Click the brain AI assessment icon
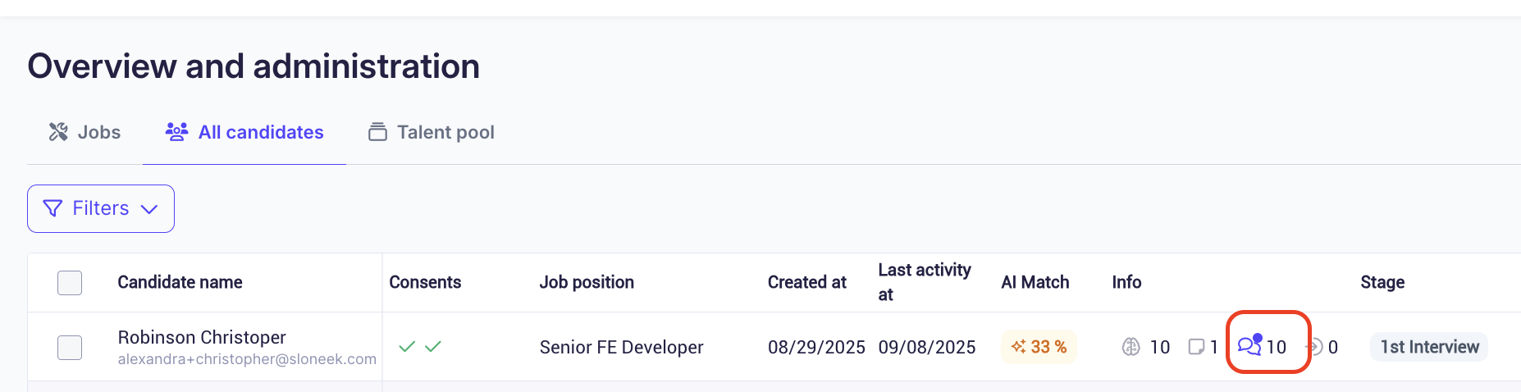 pyautogui.click(x=1130, y=347)
